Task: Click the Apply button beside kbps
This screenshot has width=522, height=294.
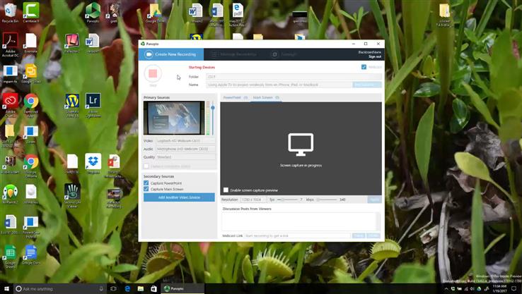Action: (374, 200)
